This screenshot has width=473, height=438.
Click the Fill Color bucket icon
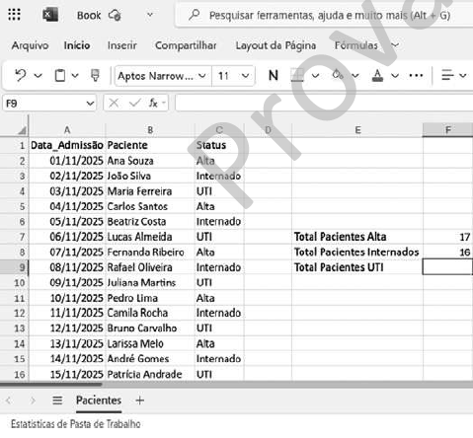click(338, 75)
